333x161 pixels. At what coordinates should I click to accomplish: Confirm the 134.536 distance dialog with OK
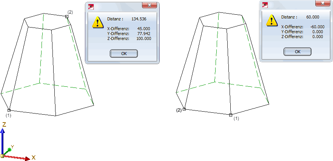point(124,54)
